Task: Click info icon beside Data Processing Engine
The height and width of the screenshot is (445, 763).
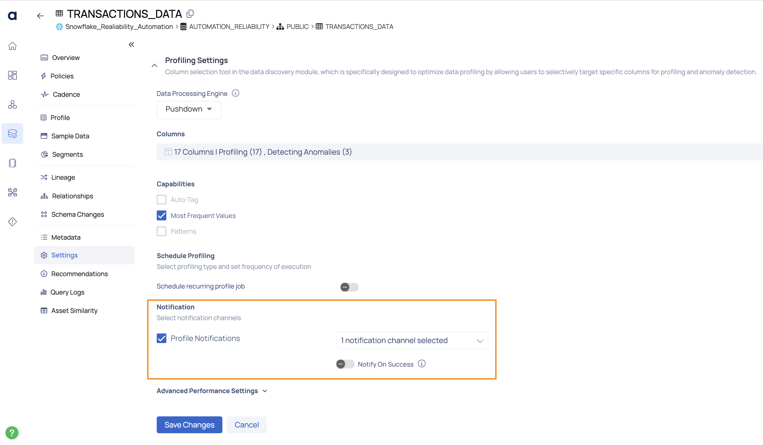Action: [236, 93]
